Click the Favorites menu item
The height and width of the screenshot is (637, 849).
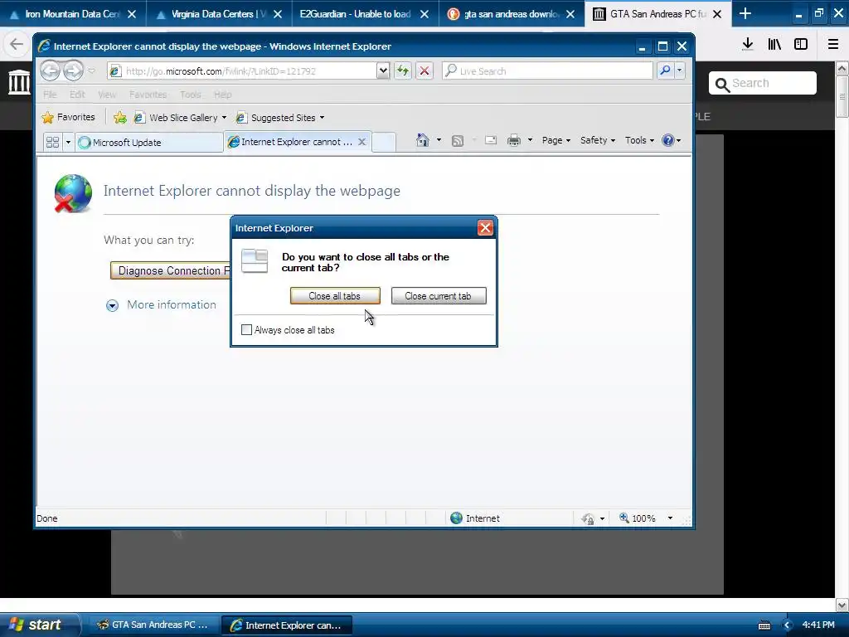(x=148, y=95)
